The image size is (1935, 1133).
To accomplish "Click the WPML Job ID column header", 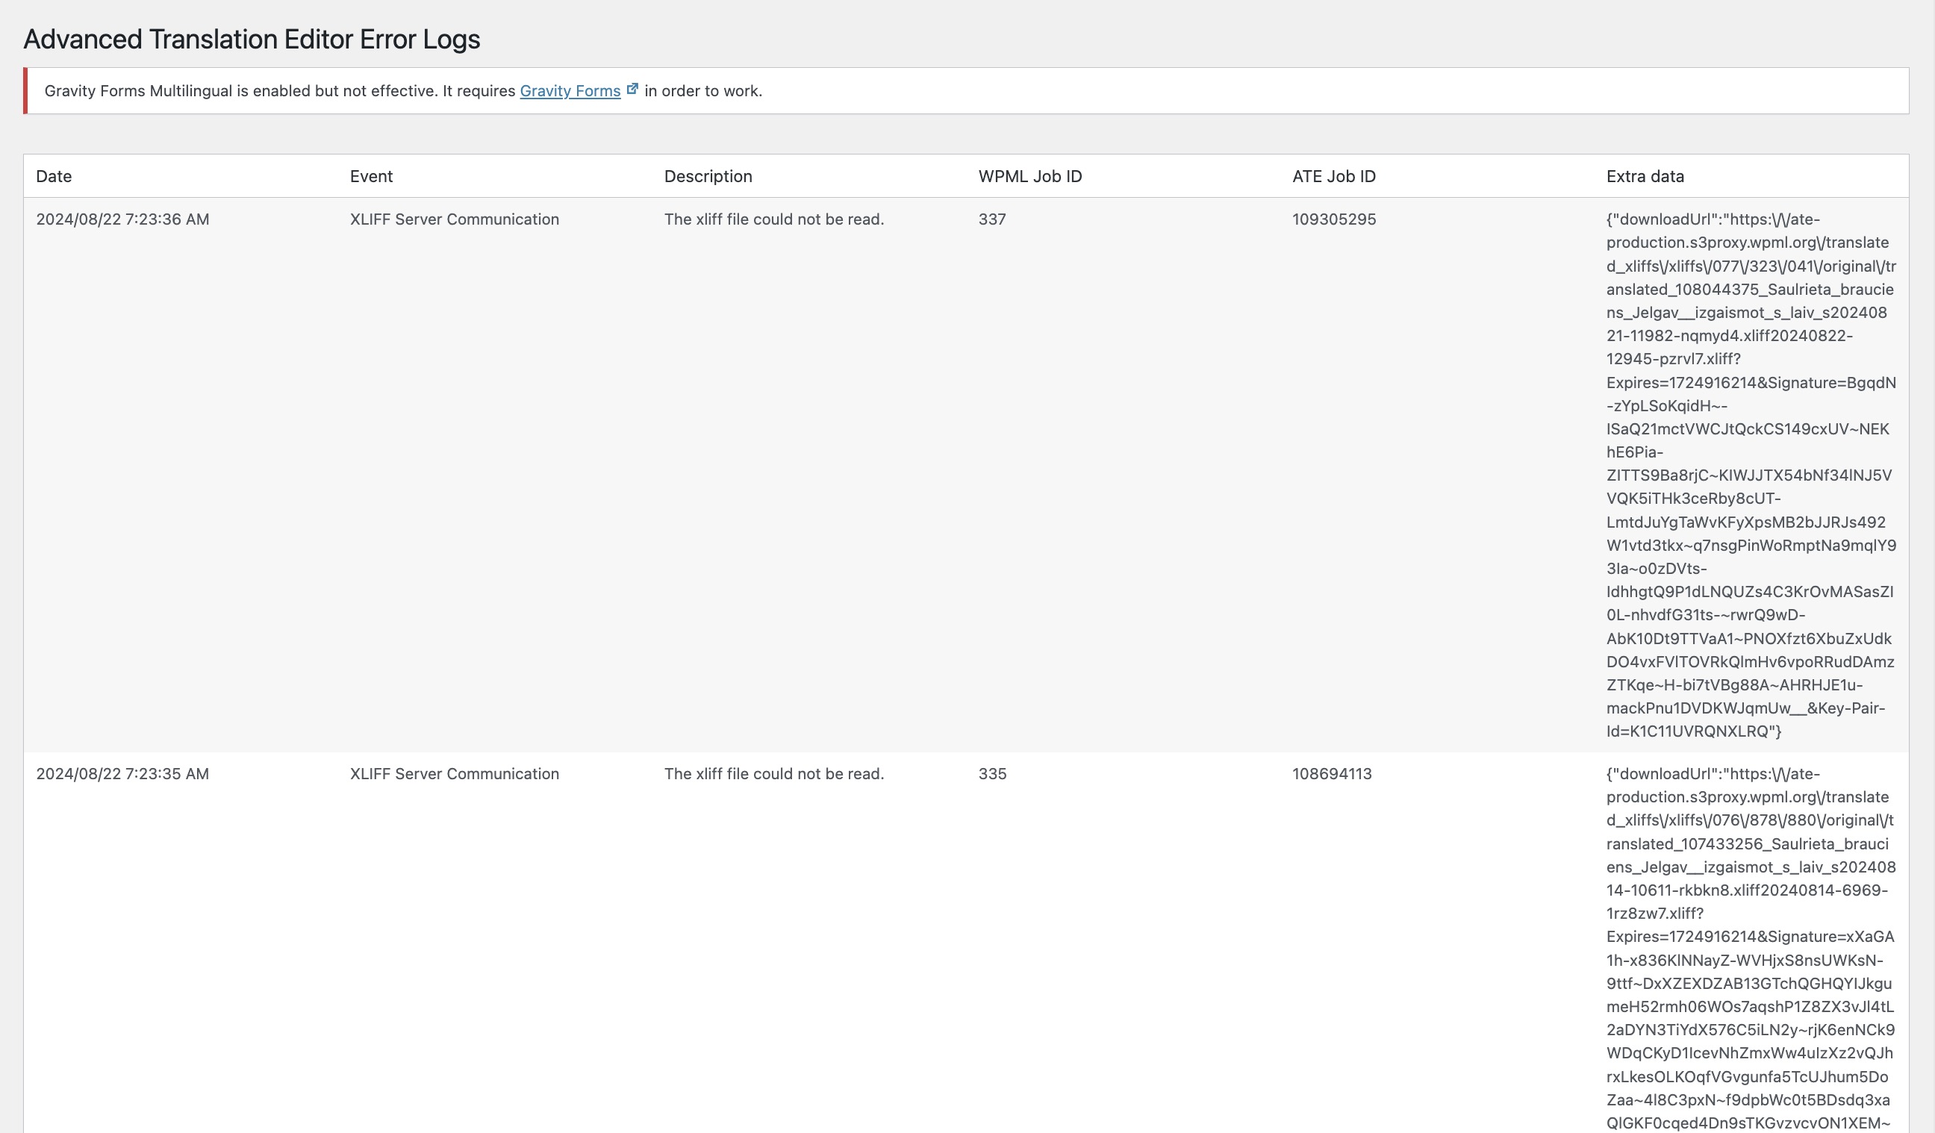I will tap(1029, 176).
